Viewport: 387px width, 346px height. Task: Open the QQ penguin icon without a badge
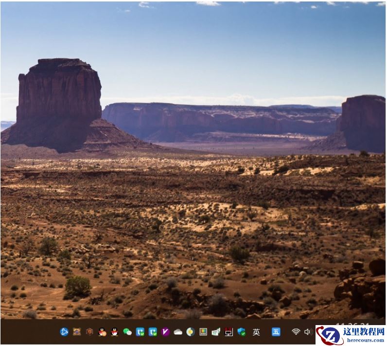point(115,332)
